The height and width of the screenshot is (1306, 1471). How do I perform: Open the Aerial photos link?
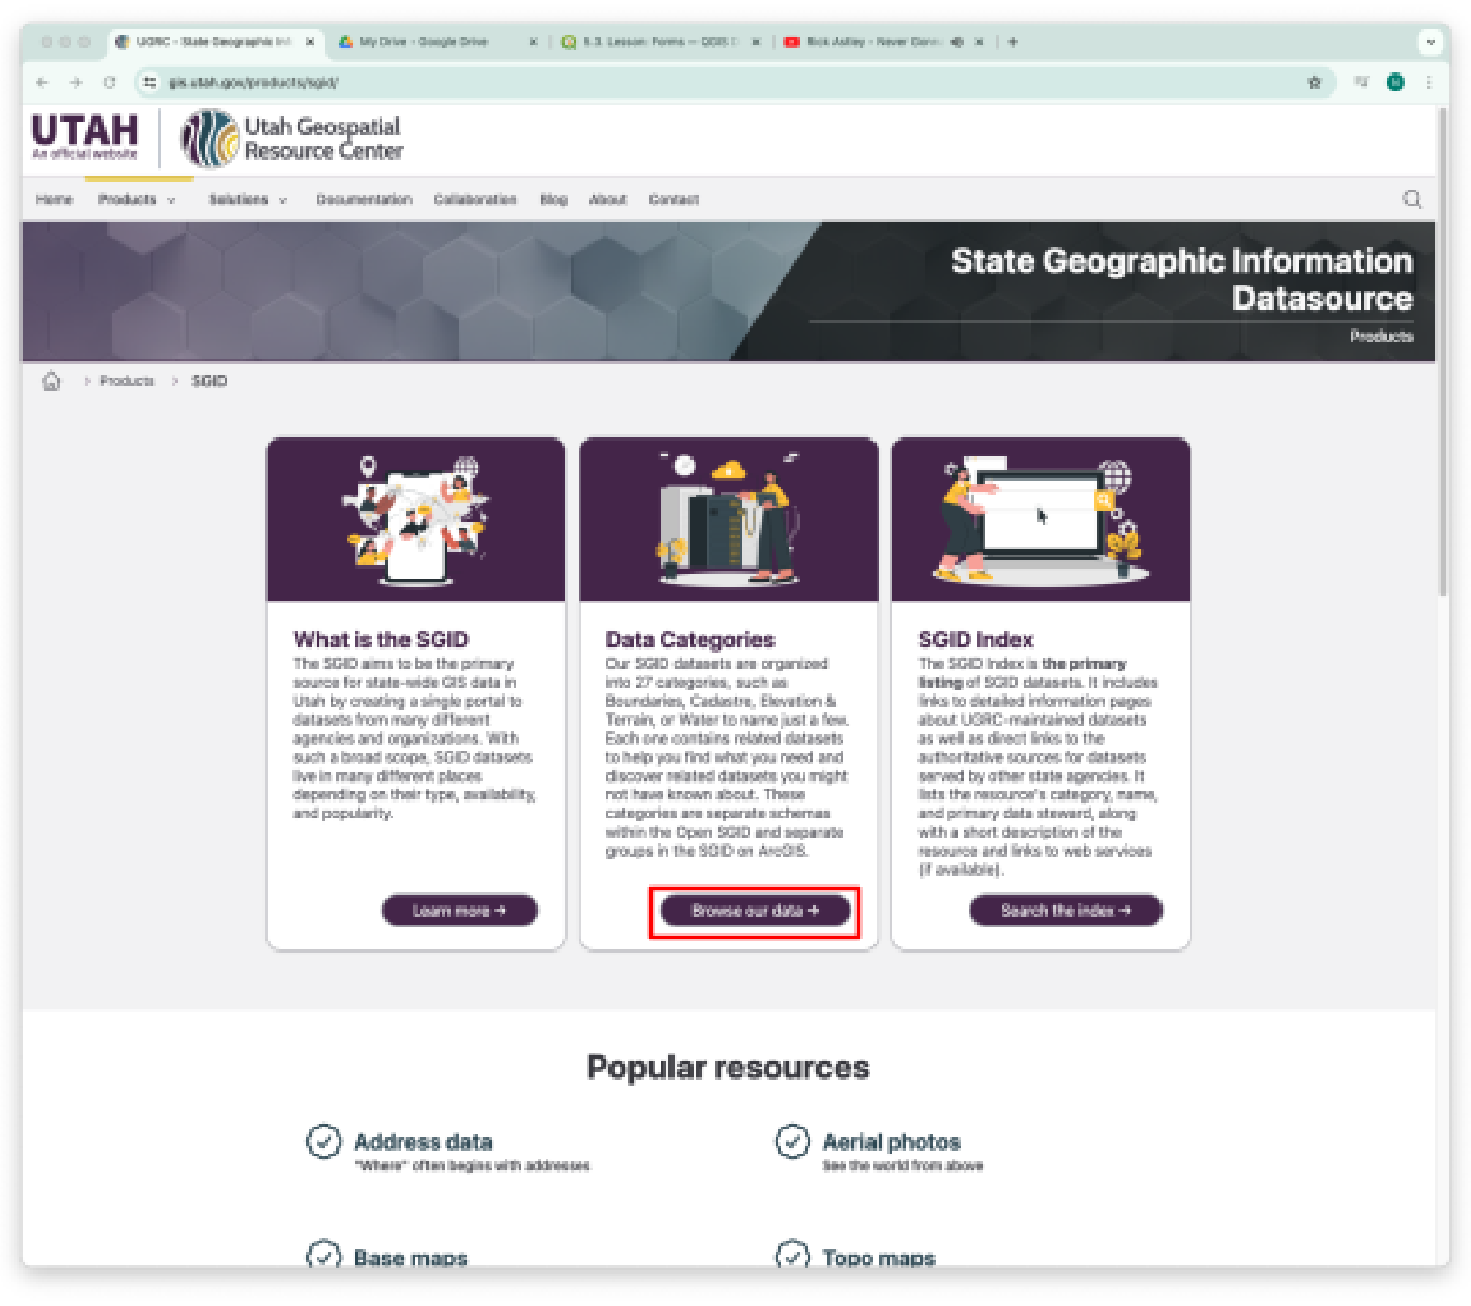(x=891, y=1141)
